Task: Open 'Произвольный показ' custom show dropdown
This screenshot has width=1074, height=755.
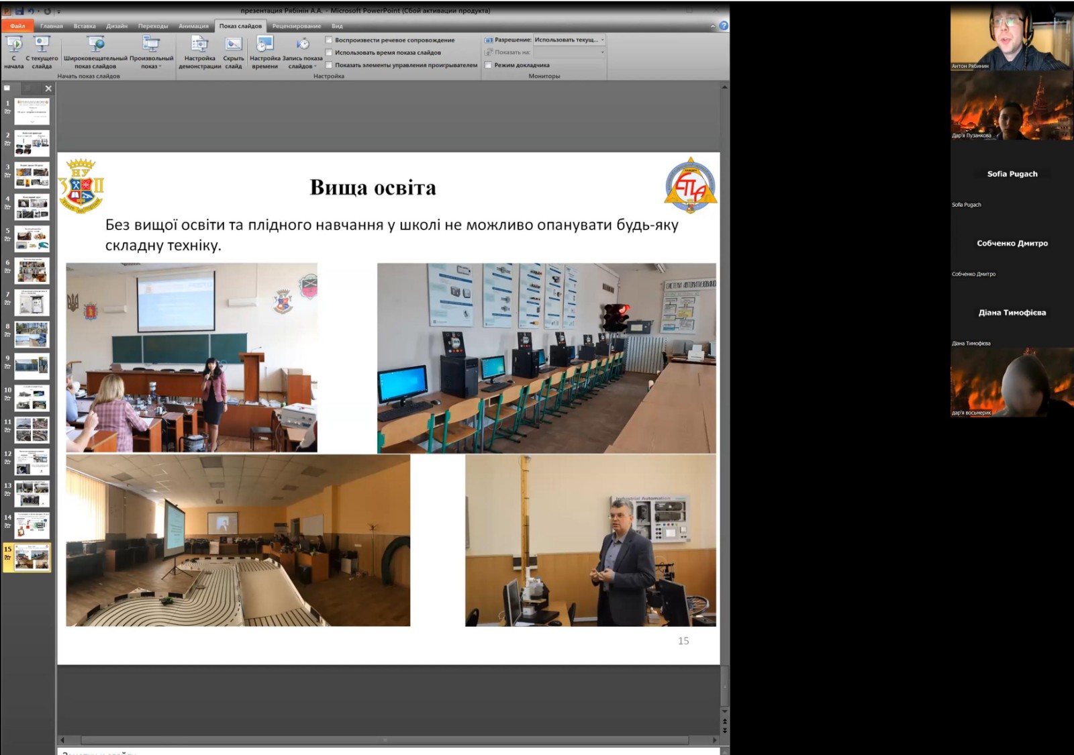Action: (151, 54)
